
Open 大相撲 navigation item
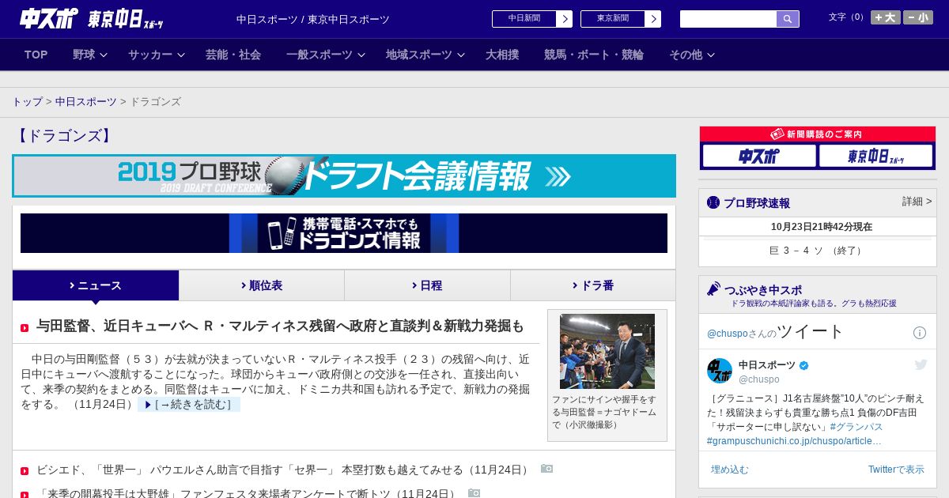(x=502, y=55)
